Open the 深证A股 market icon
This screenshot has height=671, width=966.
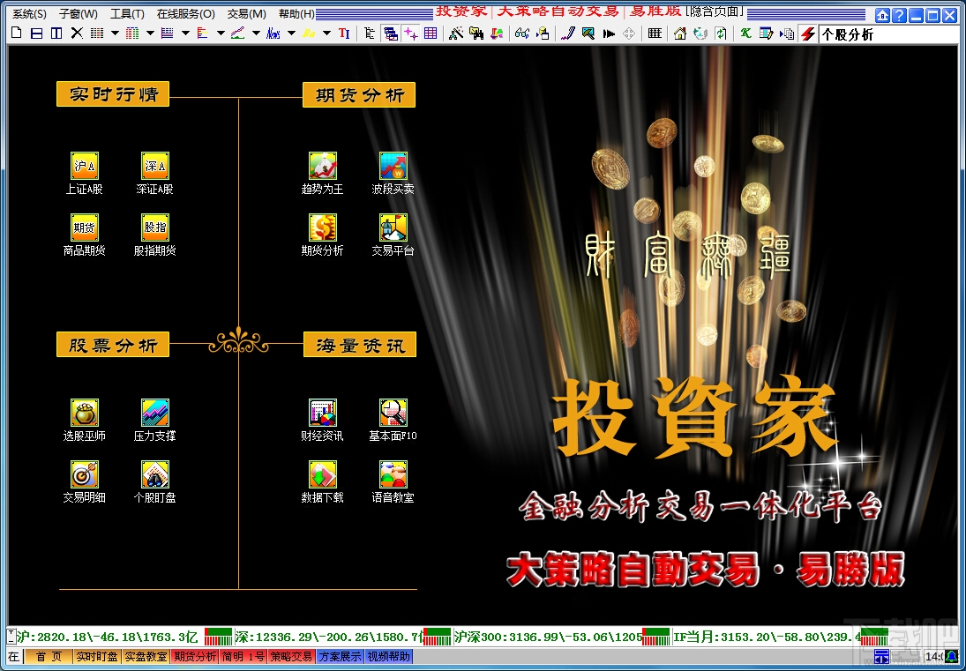pyautogui.click(x=154, y=174)
